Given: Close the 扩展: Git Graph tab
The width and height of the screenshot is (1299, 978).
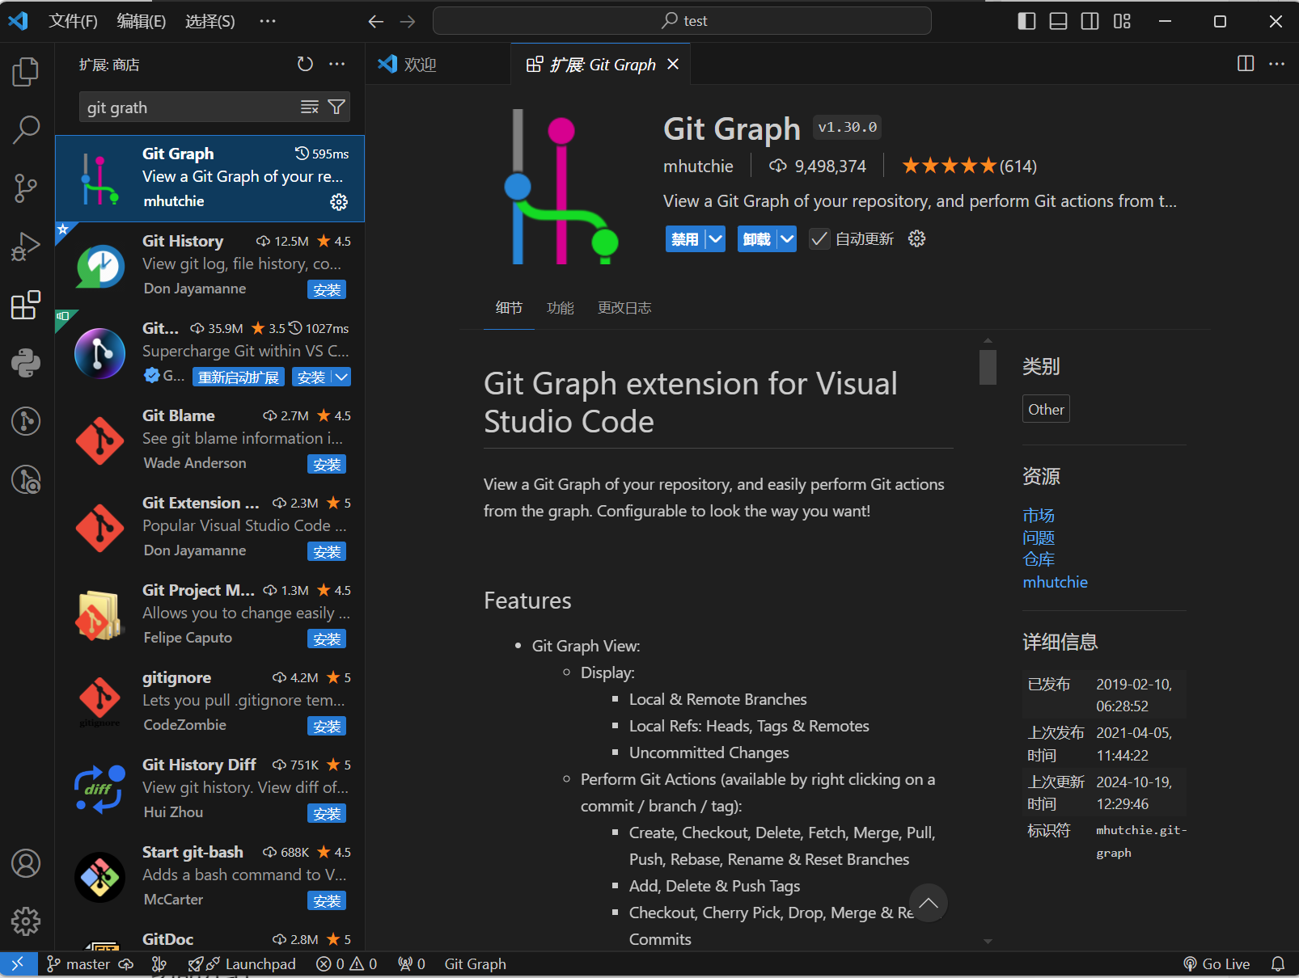Looking at the screenshot, I should [x=673, y=64].
